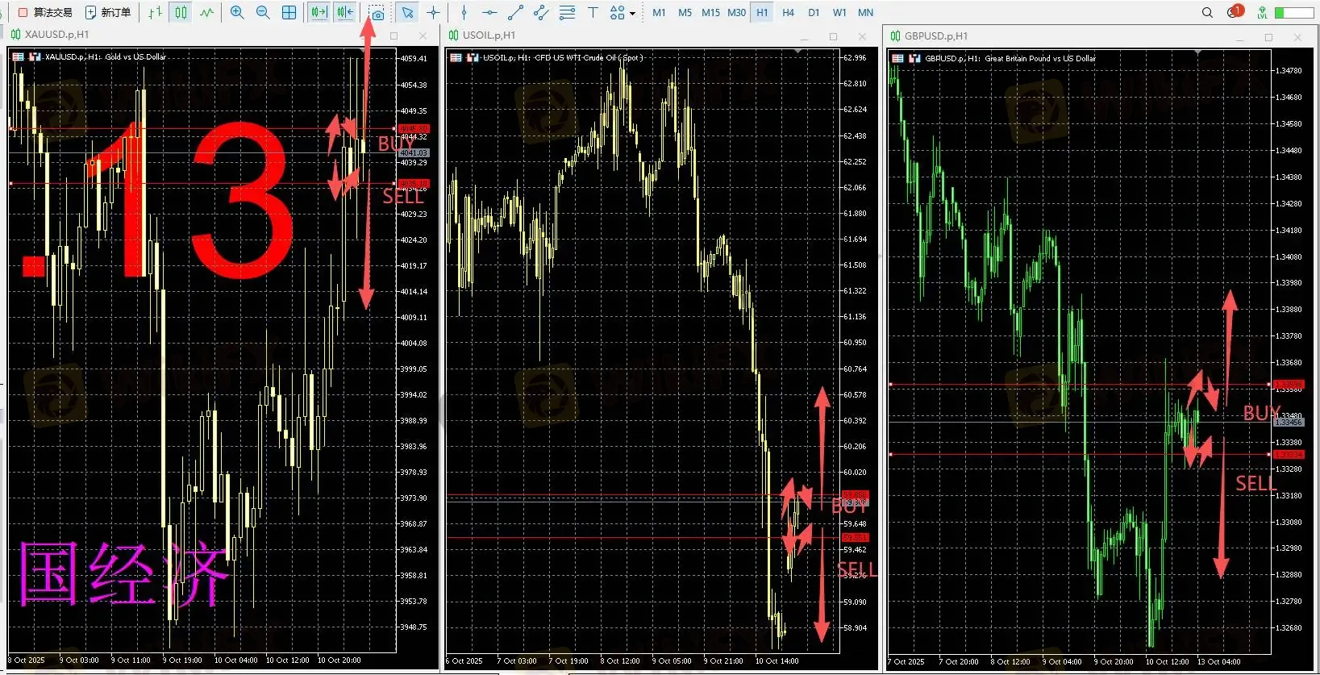The image size is (1320, 675).
Task: Open the search magnifier in top right
Action: [1207, 12]
